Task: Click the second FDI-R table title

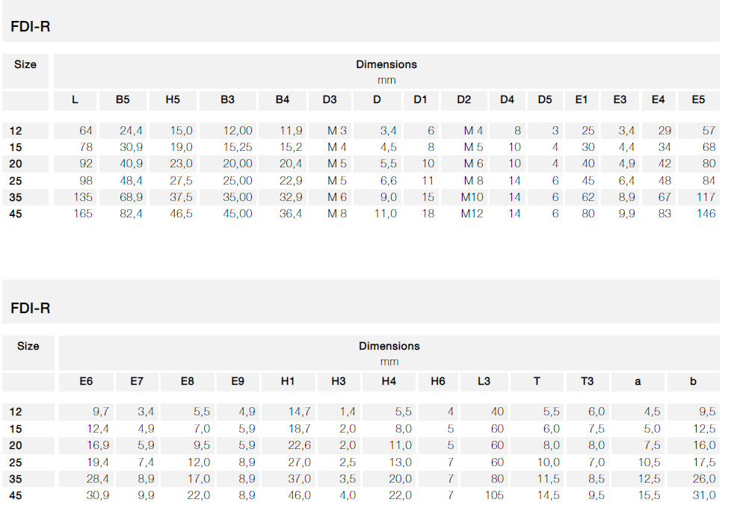Action: 30,308
